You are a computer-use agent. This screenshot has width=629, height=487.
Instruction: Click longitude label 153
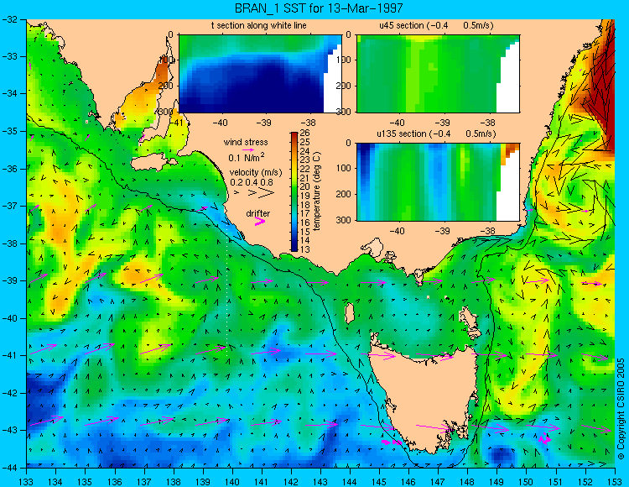tap(614, 481)
